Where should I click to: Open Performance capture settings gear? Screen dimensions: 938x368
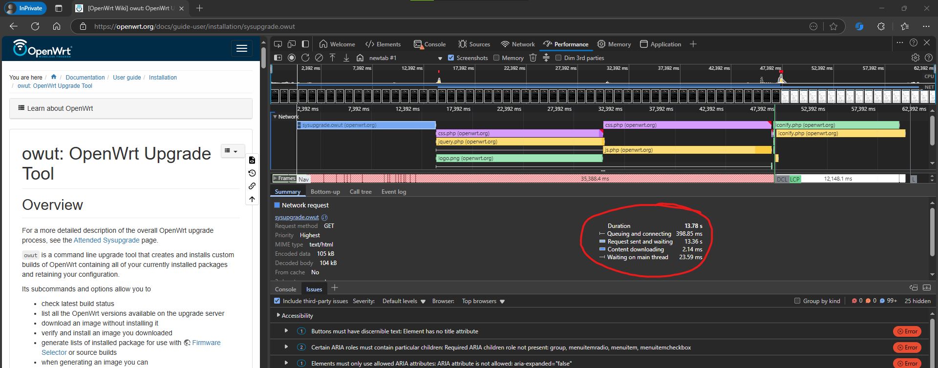pos(916,58)
